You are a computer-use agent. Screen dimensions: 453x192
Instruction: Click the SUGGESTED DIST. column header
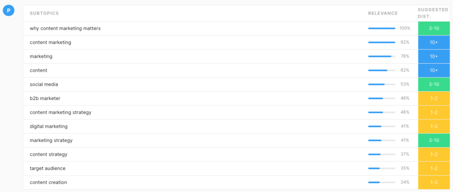[x=433, y=13]
